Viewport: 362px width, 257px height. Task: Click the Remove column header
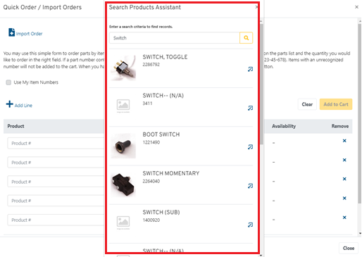pos(339,126)
